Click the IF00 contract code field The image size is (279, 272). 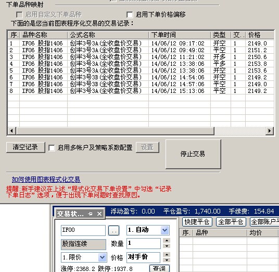(x=83, y=230)
